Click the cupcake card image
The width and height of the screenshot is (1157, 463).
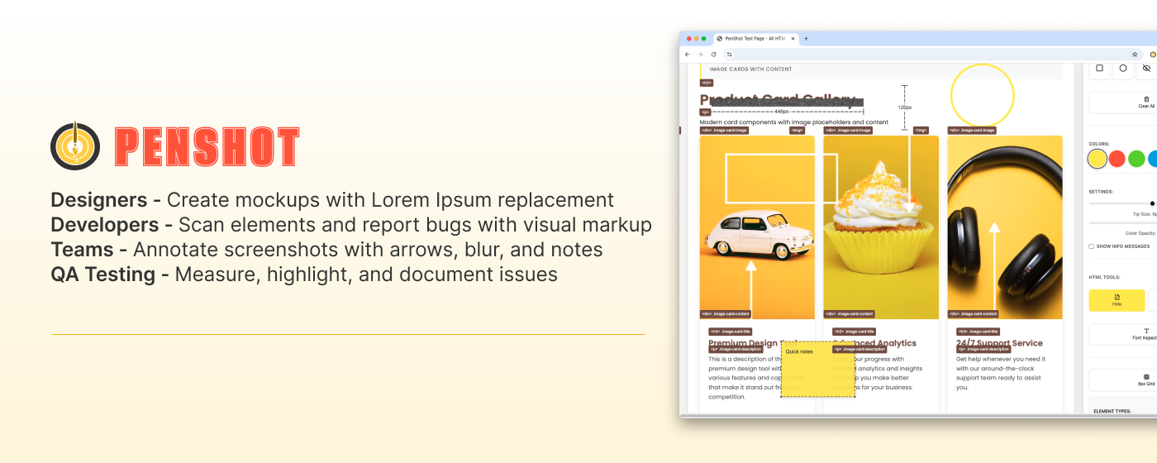(881, 227)
